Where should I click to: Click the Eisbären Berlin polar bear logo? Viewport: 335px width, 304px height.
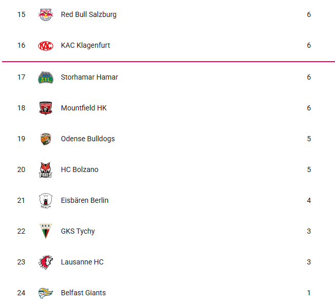pyautogui.click(x=45, y=200)
